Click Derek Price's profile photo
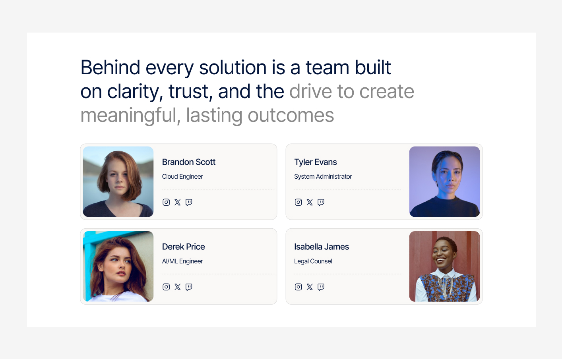 [118, 266]
